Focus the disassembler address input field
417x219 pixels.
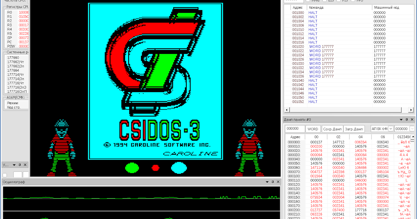point(294,1)
